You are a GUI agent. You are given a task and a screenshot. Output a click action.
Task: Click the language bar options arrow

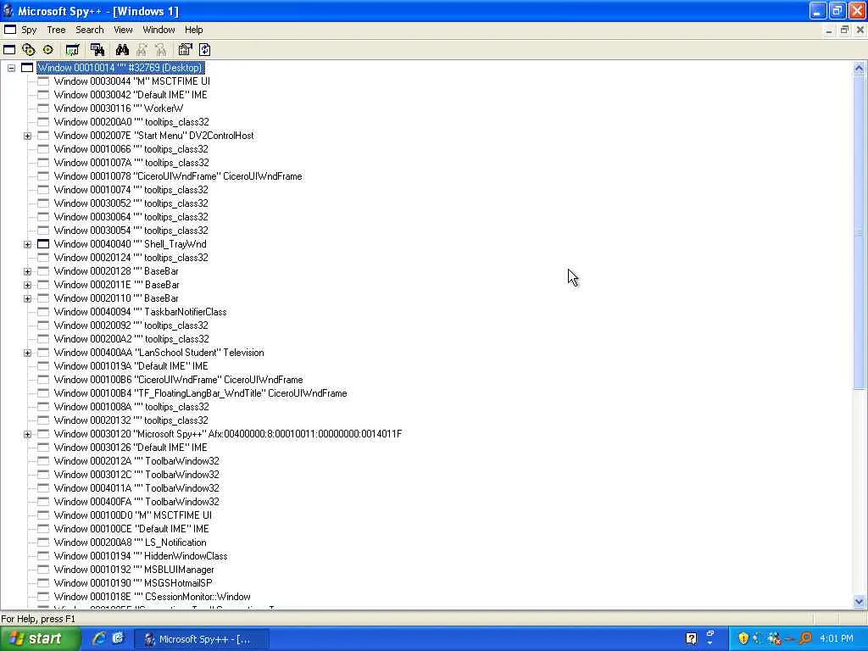pos(711,643)
